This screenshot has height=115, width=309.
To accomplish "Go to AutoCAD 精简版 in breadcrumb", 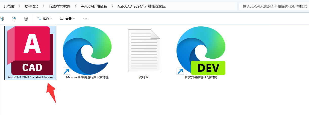I will (x=94, y=6).
